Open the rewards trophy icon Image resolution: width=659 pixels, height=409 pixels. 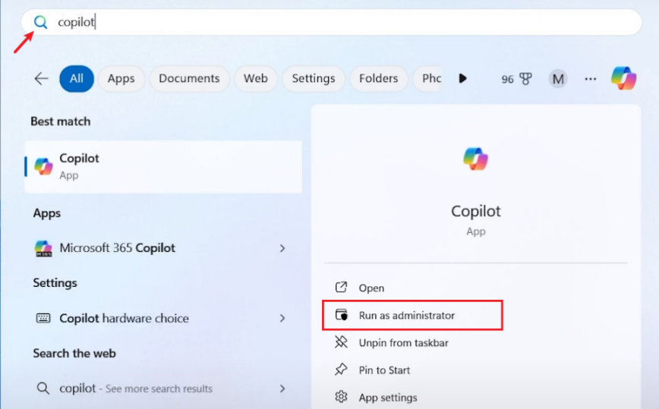(525, 78)
